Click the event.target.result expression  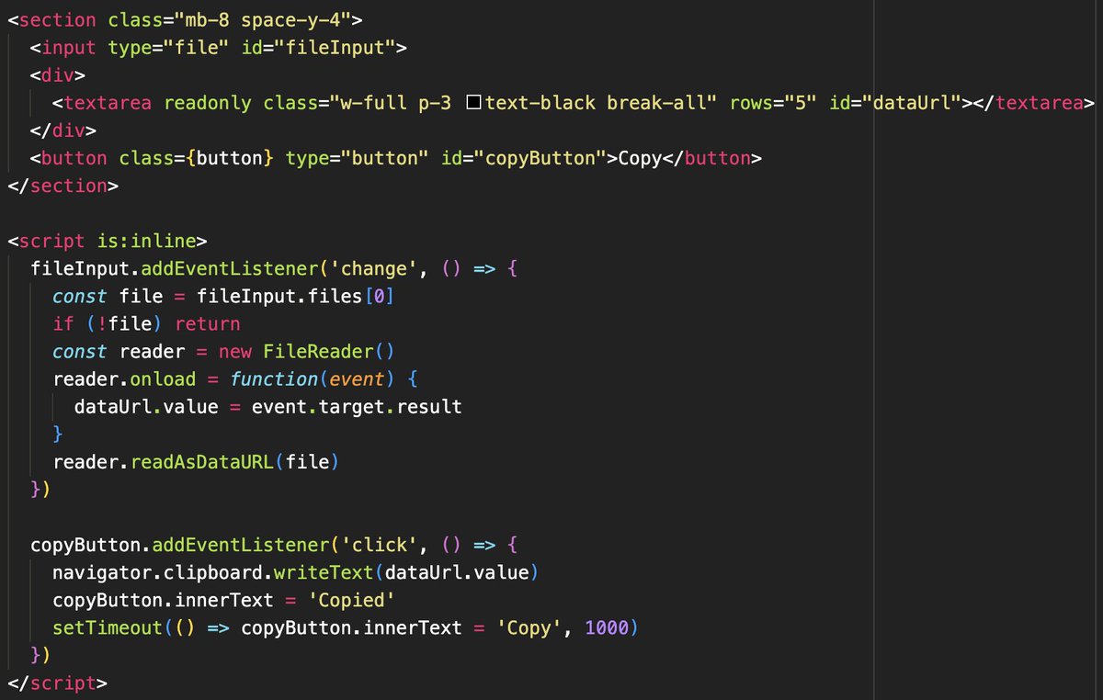pos(357,407)
